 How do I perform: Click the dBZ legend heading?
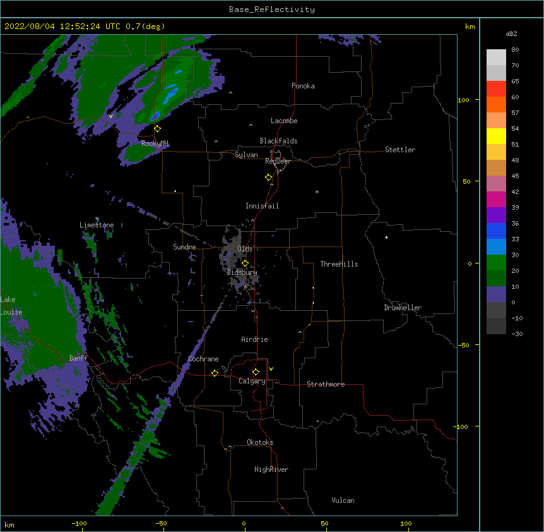click(x=511, y=34)
